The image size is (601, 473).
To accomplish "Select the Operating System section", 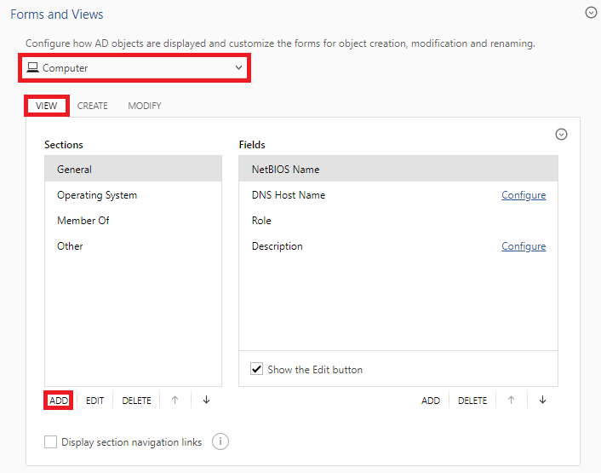I will tap(134, 195).
